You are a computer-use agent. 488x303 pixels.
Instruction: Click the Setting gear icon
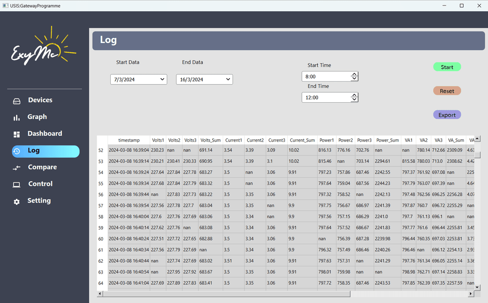pos(17,202)
